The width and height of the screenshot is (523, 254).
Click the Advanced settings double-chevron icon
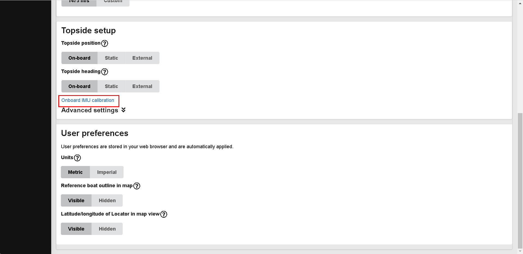(x=123, y=110)
